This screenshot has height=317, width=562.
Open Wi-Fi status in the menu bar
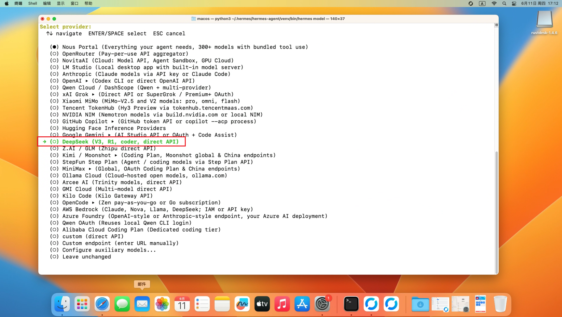[494, 3]
